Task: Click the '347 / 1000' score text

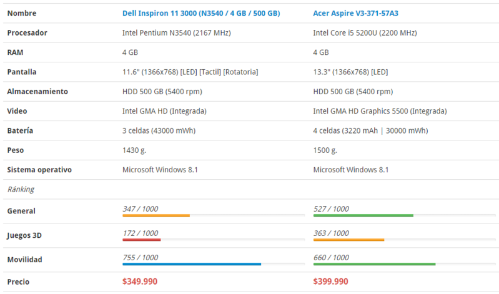Action: pos(141,209)
